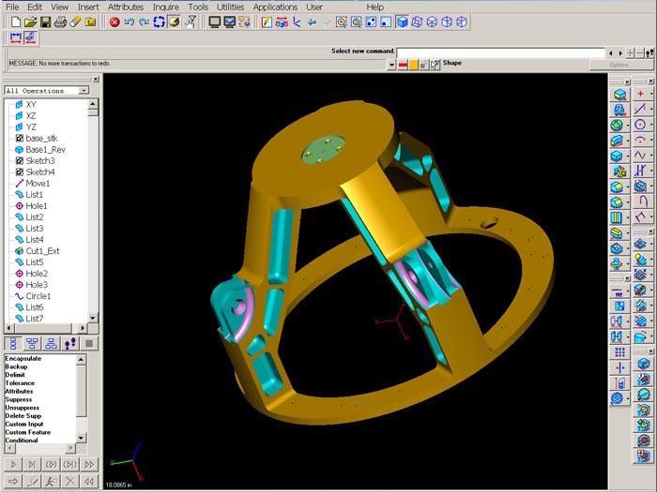
Task: Click the red stop icon in toolbar
Action: point(115,22)
